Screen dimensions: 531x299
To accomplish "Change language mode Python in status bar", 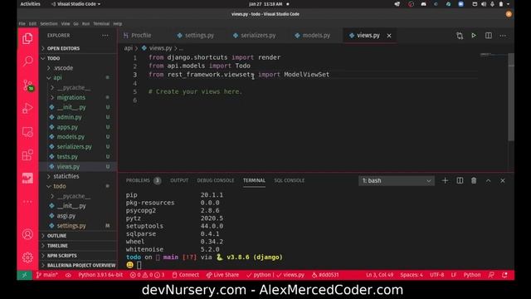I will 472,275.
